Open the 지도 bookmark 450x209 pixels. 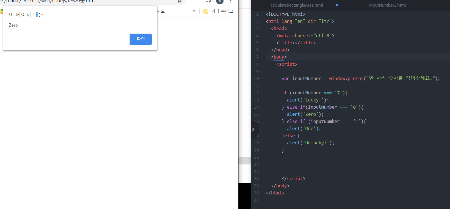click(161, 11)
